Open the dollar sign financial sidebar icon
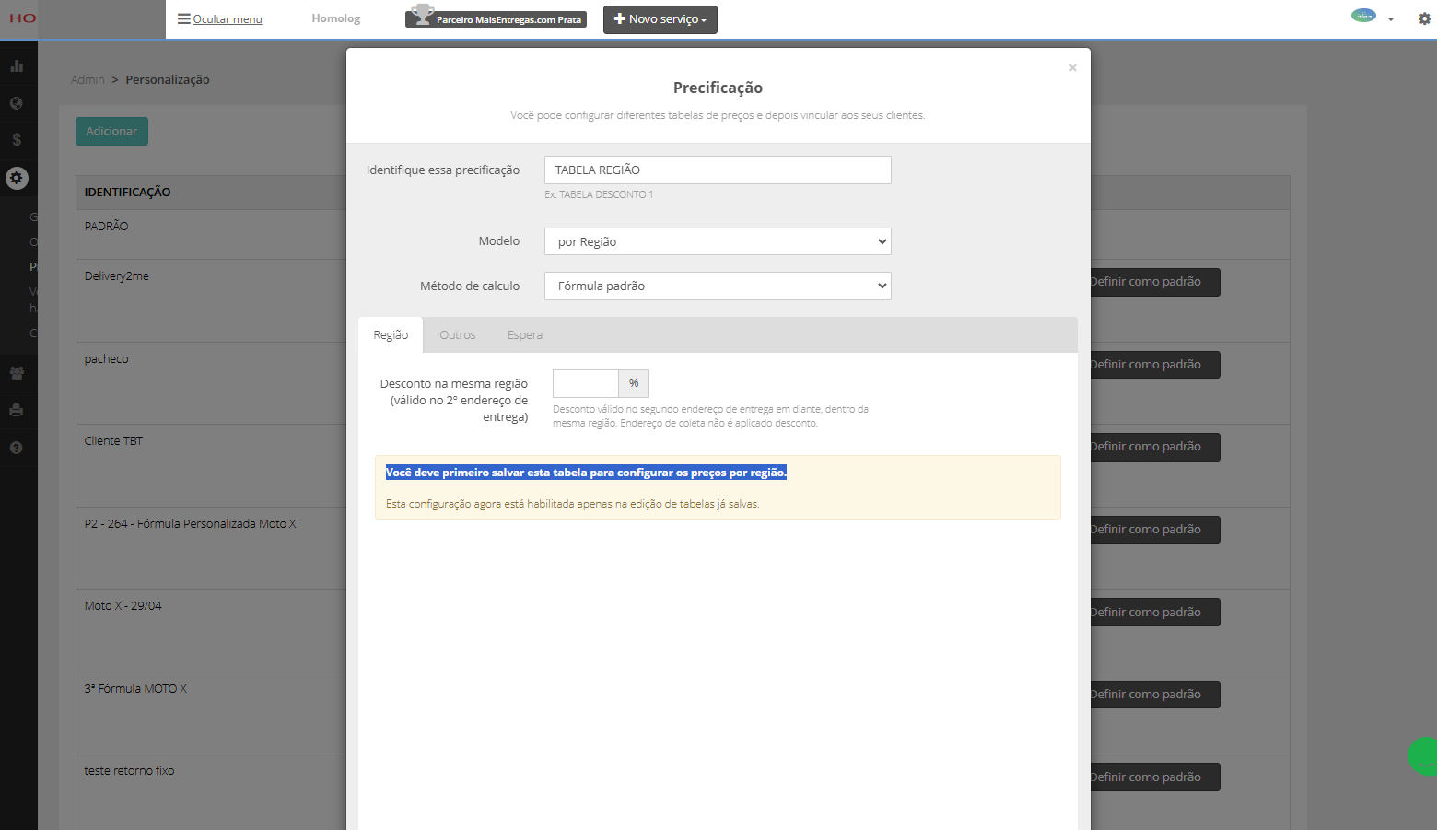This screenshot has height=830, width=1437. coord(17,140)
